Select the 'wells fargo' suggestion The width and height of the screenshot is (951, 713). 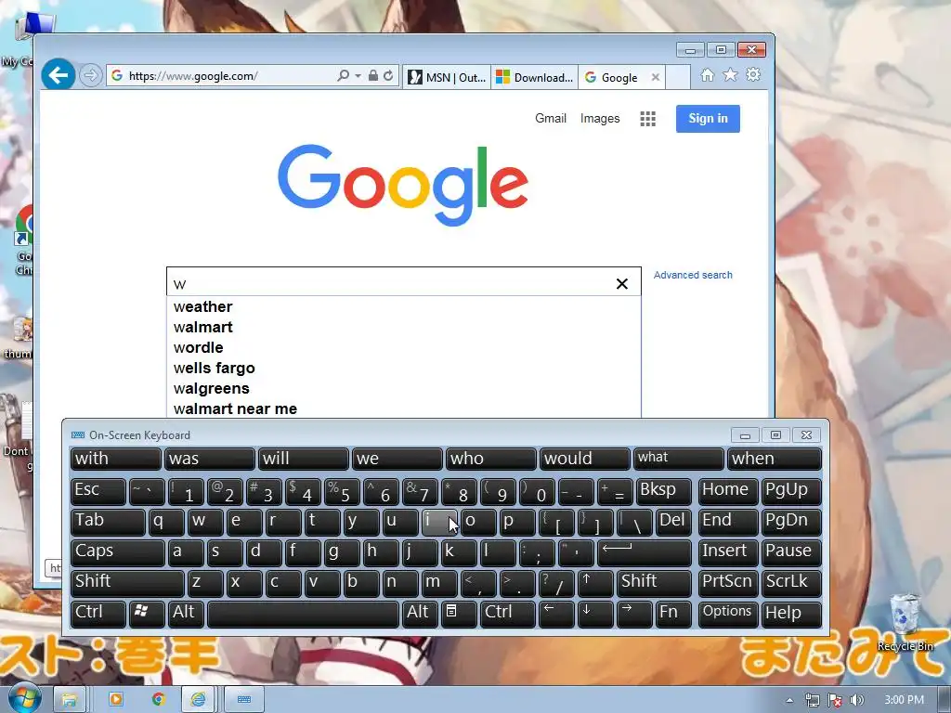403,368
